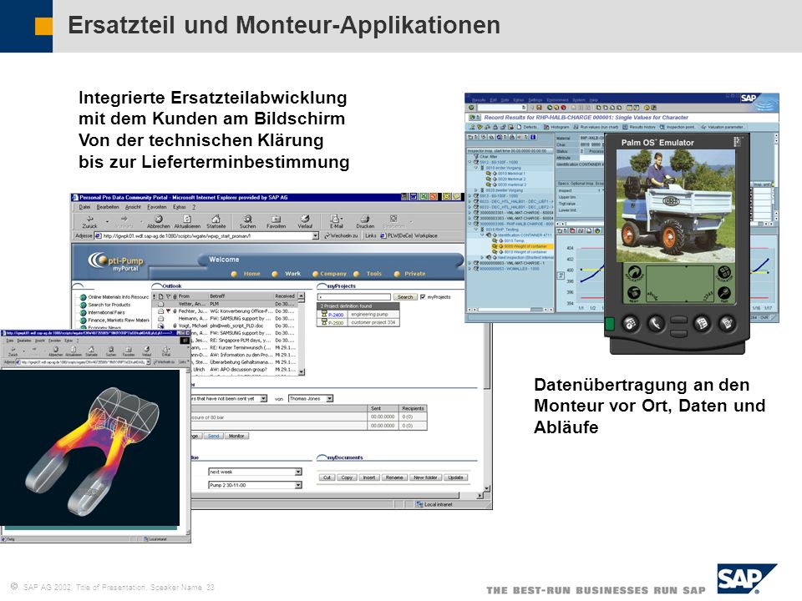The height and width of the screenshot is (601, 802).
Task: Open the Extras menu in portal browser
Action: point(180,207)
